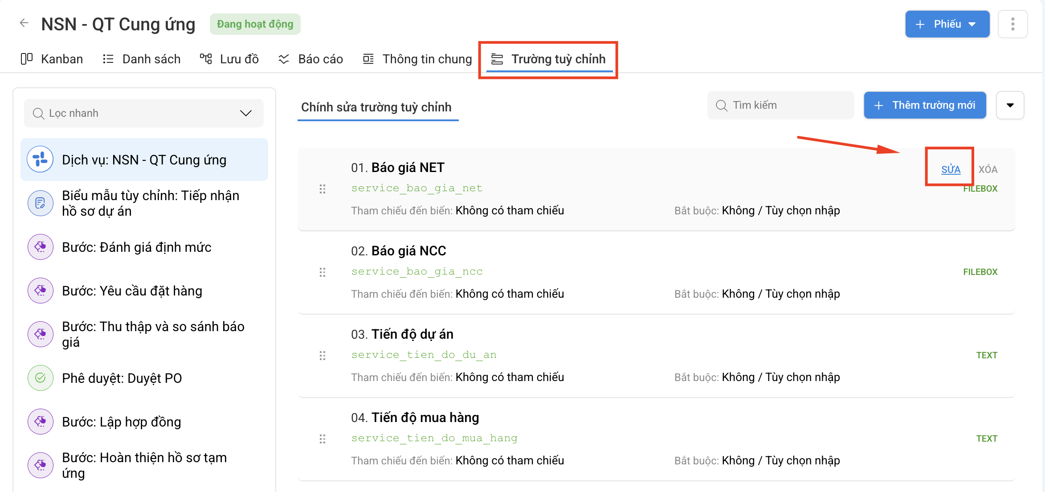Click the Phê duyệt Duyệt PO checkmark icon
This screenshot has width=1045, height=492.
click(x=40, y=378)
